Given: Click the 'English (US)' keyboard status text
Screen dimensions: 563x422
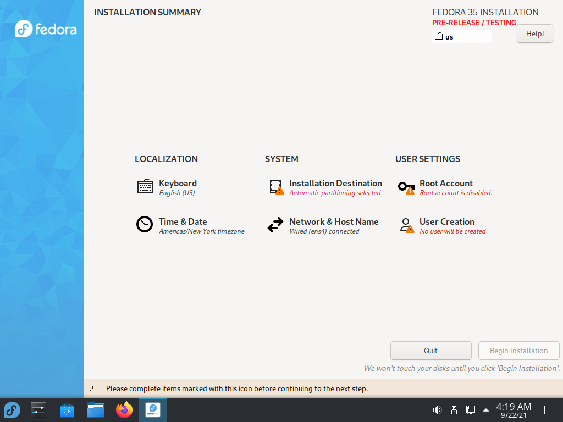Looking at the screenshot, I should tap(176, 193).
